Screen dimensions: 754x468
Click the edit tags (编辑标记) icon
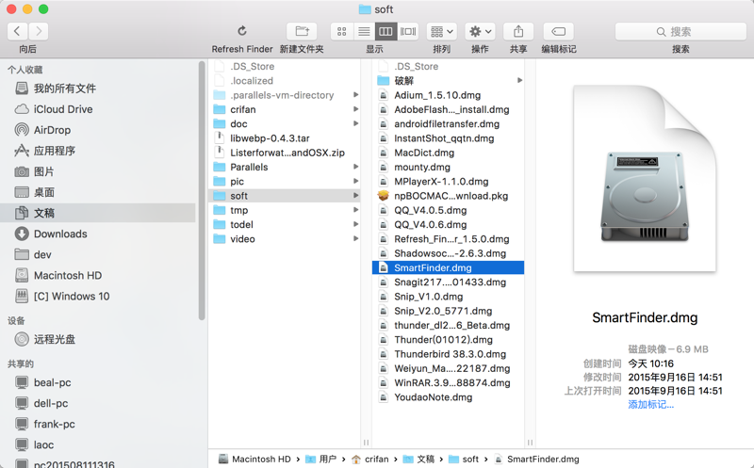(x=558, y=31)
